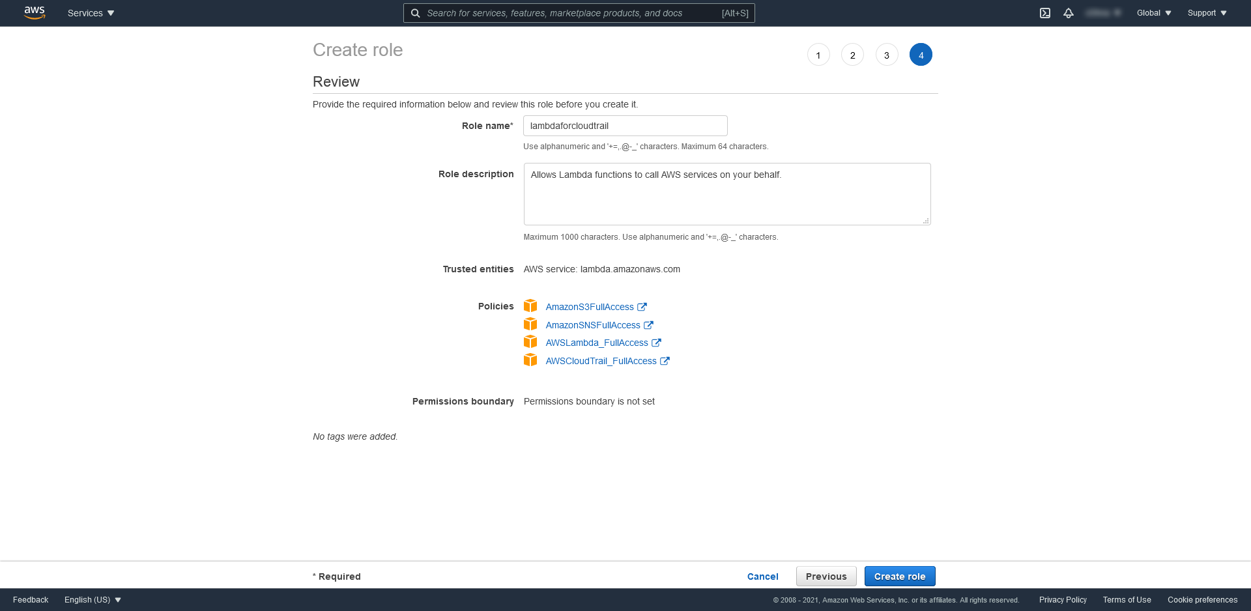The image size is (1251, 611).
Task: Grab the Role description resize handle
Action: pyautogui.click(x=926, y=221)
